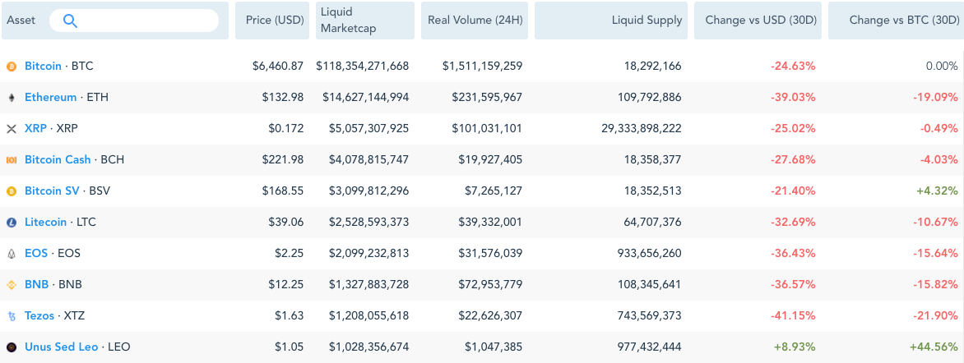964x363 pixels.
Task: Select Litecoin price $39.06
Action: (286, 223)
